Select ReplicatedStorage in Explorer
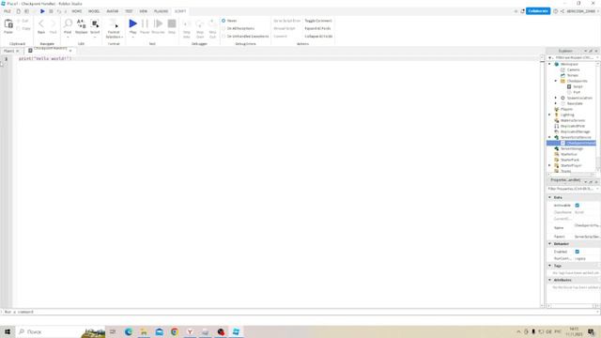The height and width of the screenshot is (338, 601). coord(575,131)
